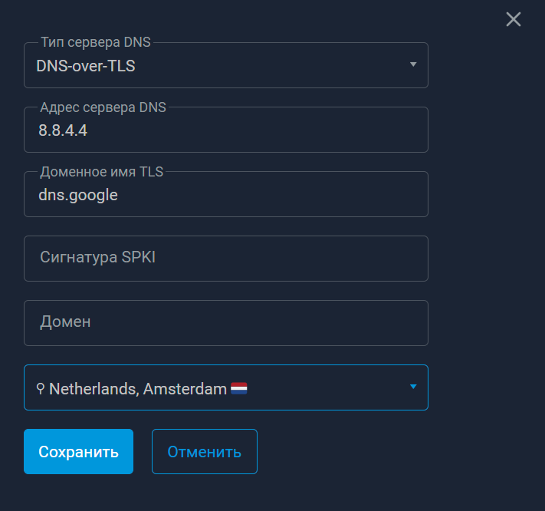Screen dimensions: 545x511
Task: Click the Netherlands, Amsterdam text
Action: 138,389
